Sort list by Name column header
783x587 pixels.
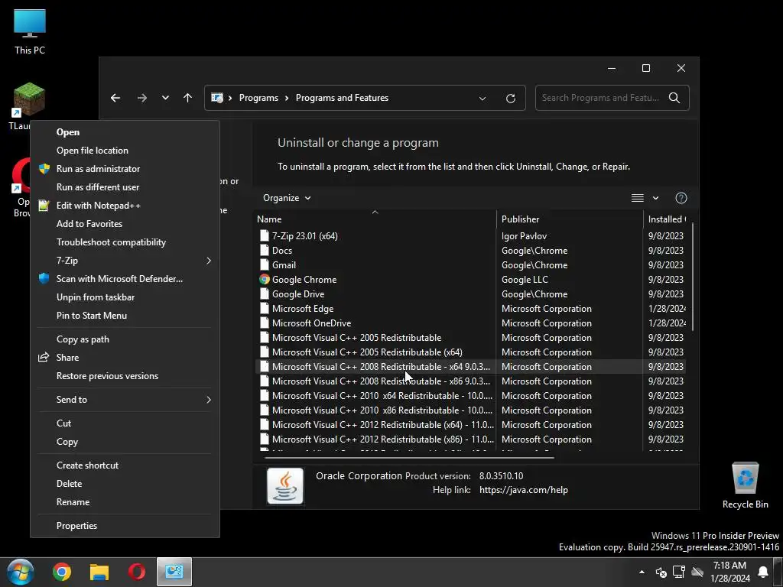click(375, 219)
